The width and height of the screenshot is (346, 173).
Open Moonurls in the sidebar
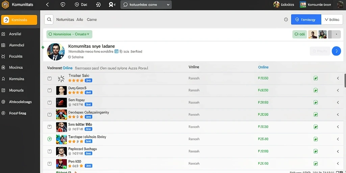click(x=16, y=90)
